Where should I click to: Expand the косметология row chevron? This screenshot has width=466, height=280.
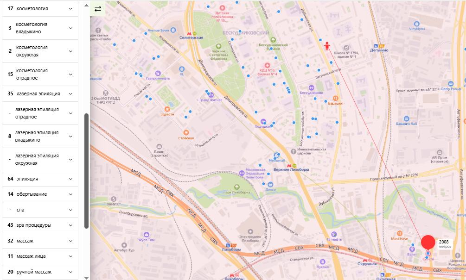(71, 9)
